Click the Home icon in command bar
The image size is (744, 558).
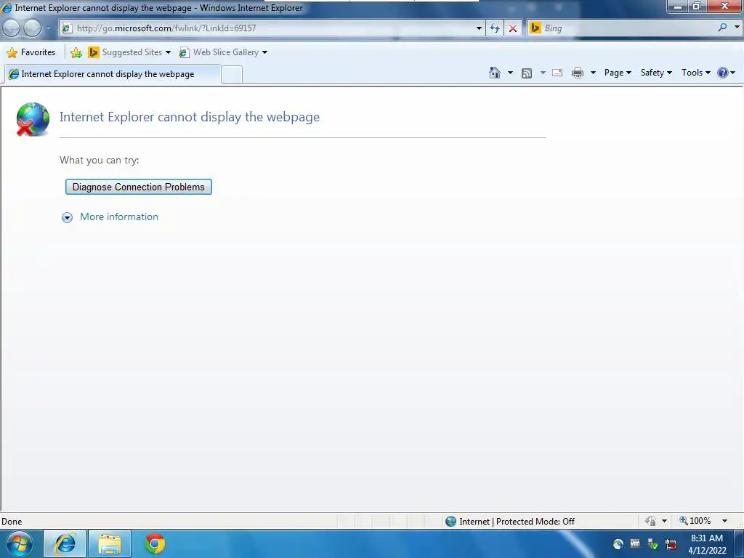point(494,73)
